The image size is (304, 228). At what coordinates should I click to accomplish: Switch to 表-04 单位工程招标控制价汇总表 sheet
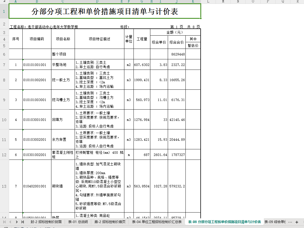point(157,222)
